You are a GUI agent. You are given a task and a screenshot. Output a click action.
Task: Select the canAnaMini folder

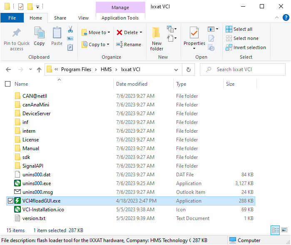pos(131,104)
